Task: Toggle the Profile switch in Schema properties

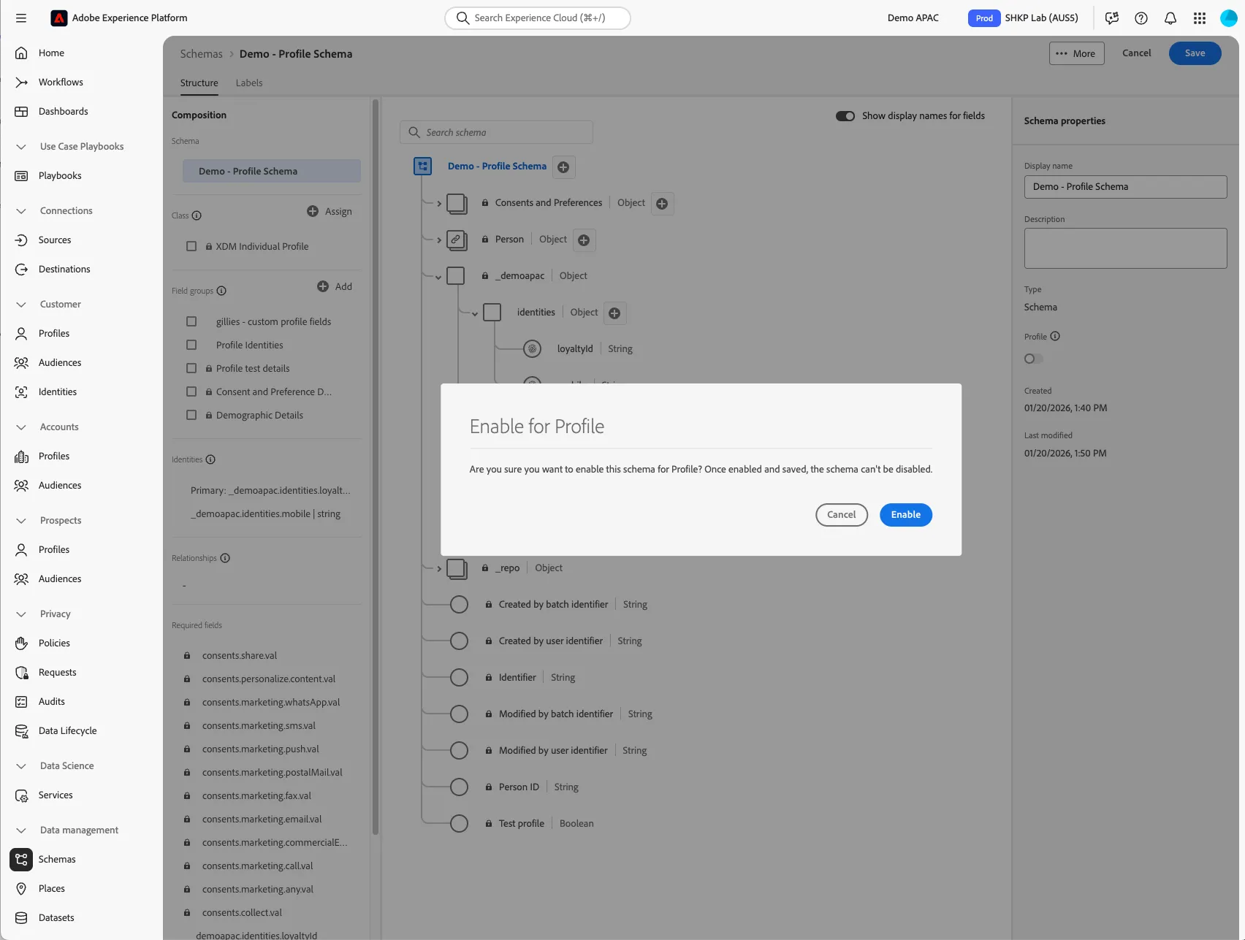Action: click(x=1034, y=359)
